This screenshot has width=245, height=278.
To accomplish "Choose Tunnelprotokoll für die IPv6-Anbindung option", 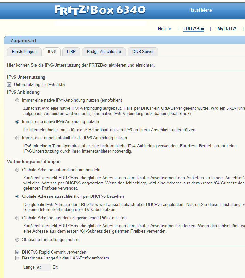I will (17, 138).
